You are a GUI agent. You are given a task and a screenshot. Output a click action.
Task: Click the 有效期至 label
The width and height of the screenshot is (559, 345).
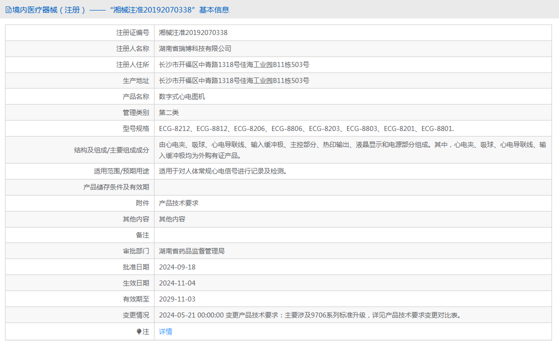(136, 299)
